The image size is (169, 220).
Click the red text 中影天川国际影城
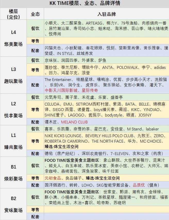(61, 90)
